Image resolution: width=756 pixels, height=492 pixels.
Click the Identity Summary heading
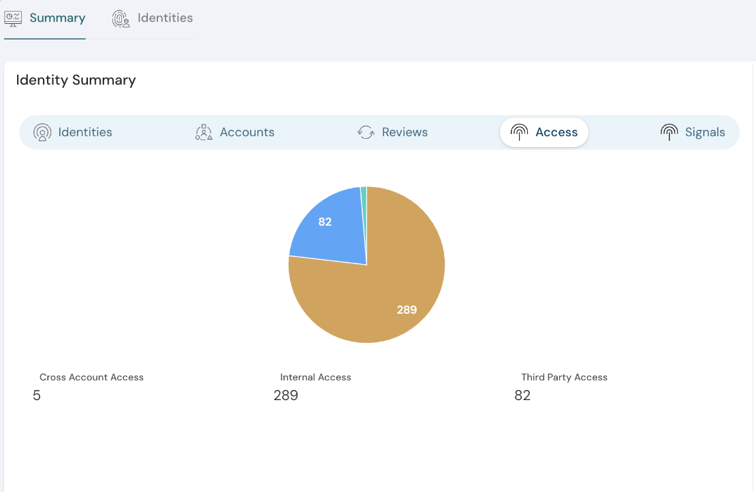pos(76,80)
